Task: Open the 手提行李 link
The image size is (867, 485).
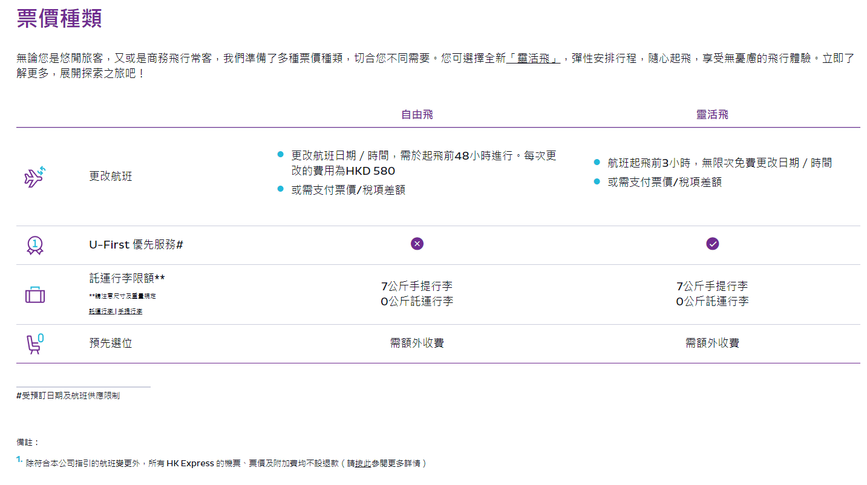Action: (130, 311)
